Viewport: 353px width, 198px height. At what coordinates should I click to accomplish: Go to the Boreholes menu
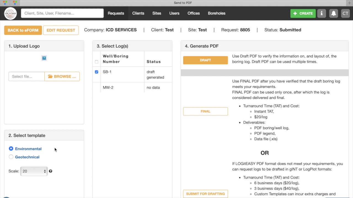pyautogui.click(x=216, y=13)
